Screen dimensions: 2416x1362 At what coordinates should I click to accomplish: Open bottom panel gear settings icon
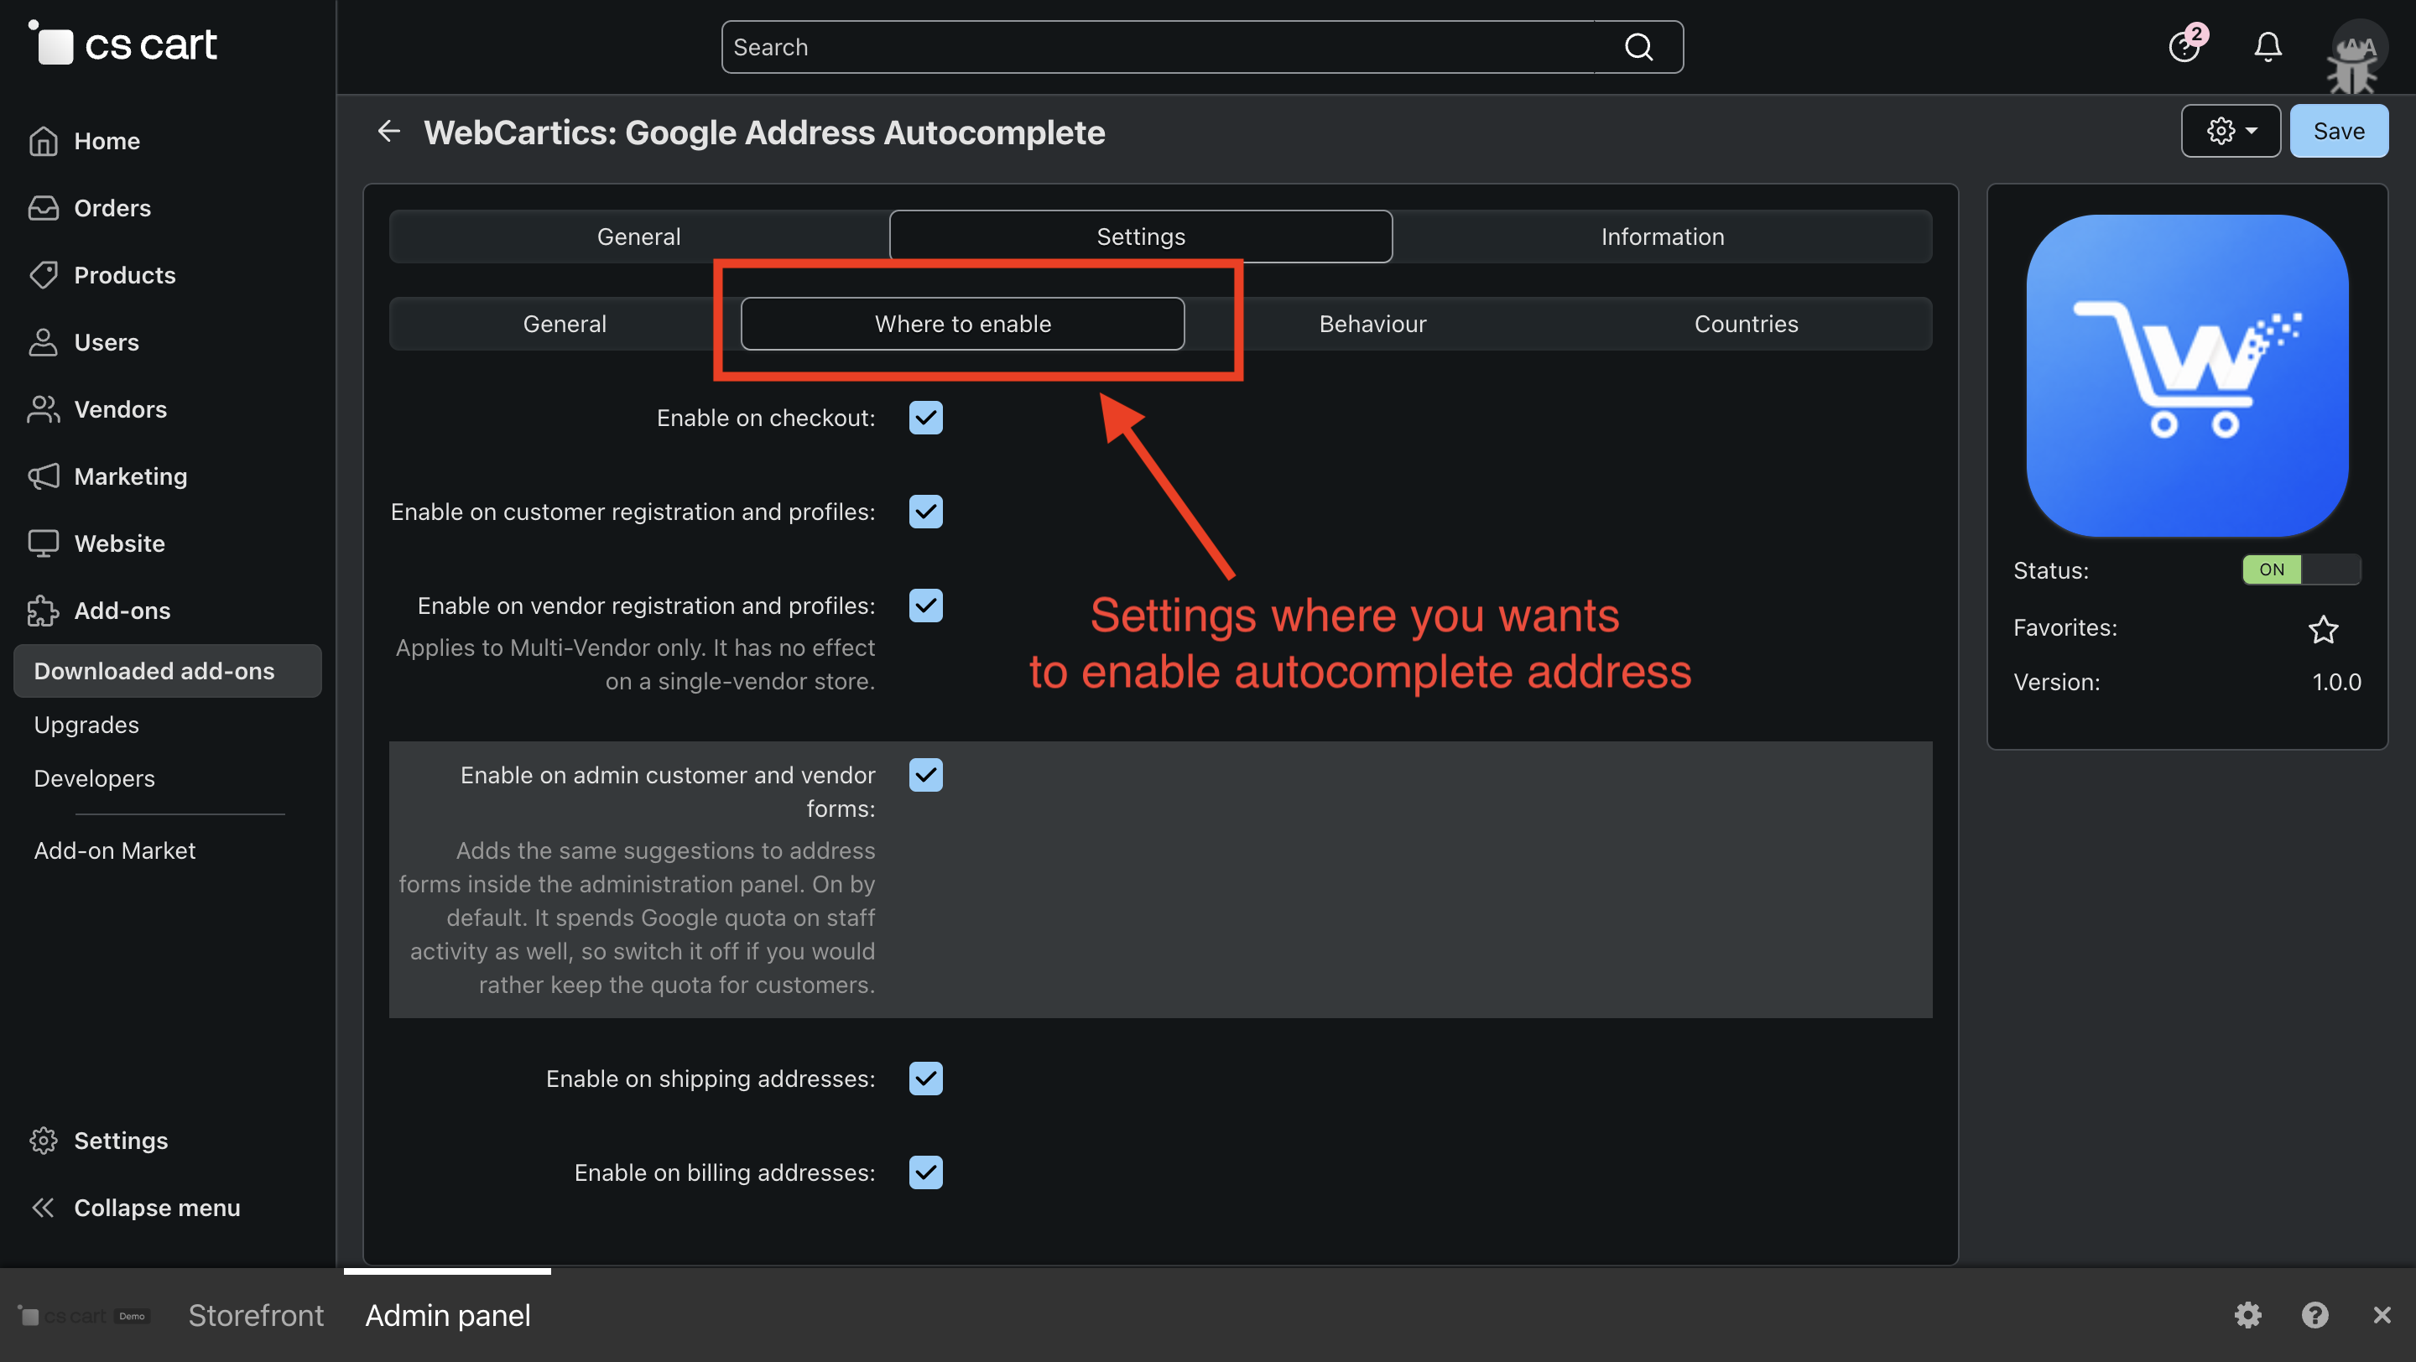(2247, 1315)
